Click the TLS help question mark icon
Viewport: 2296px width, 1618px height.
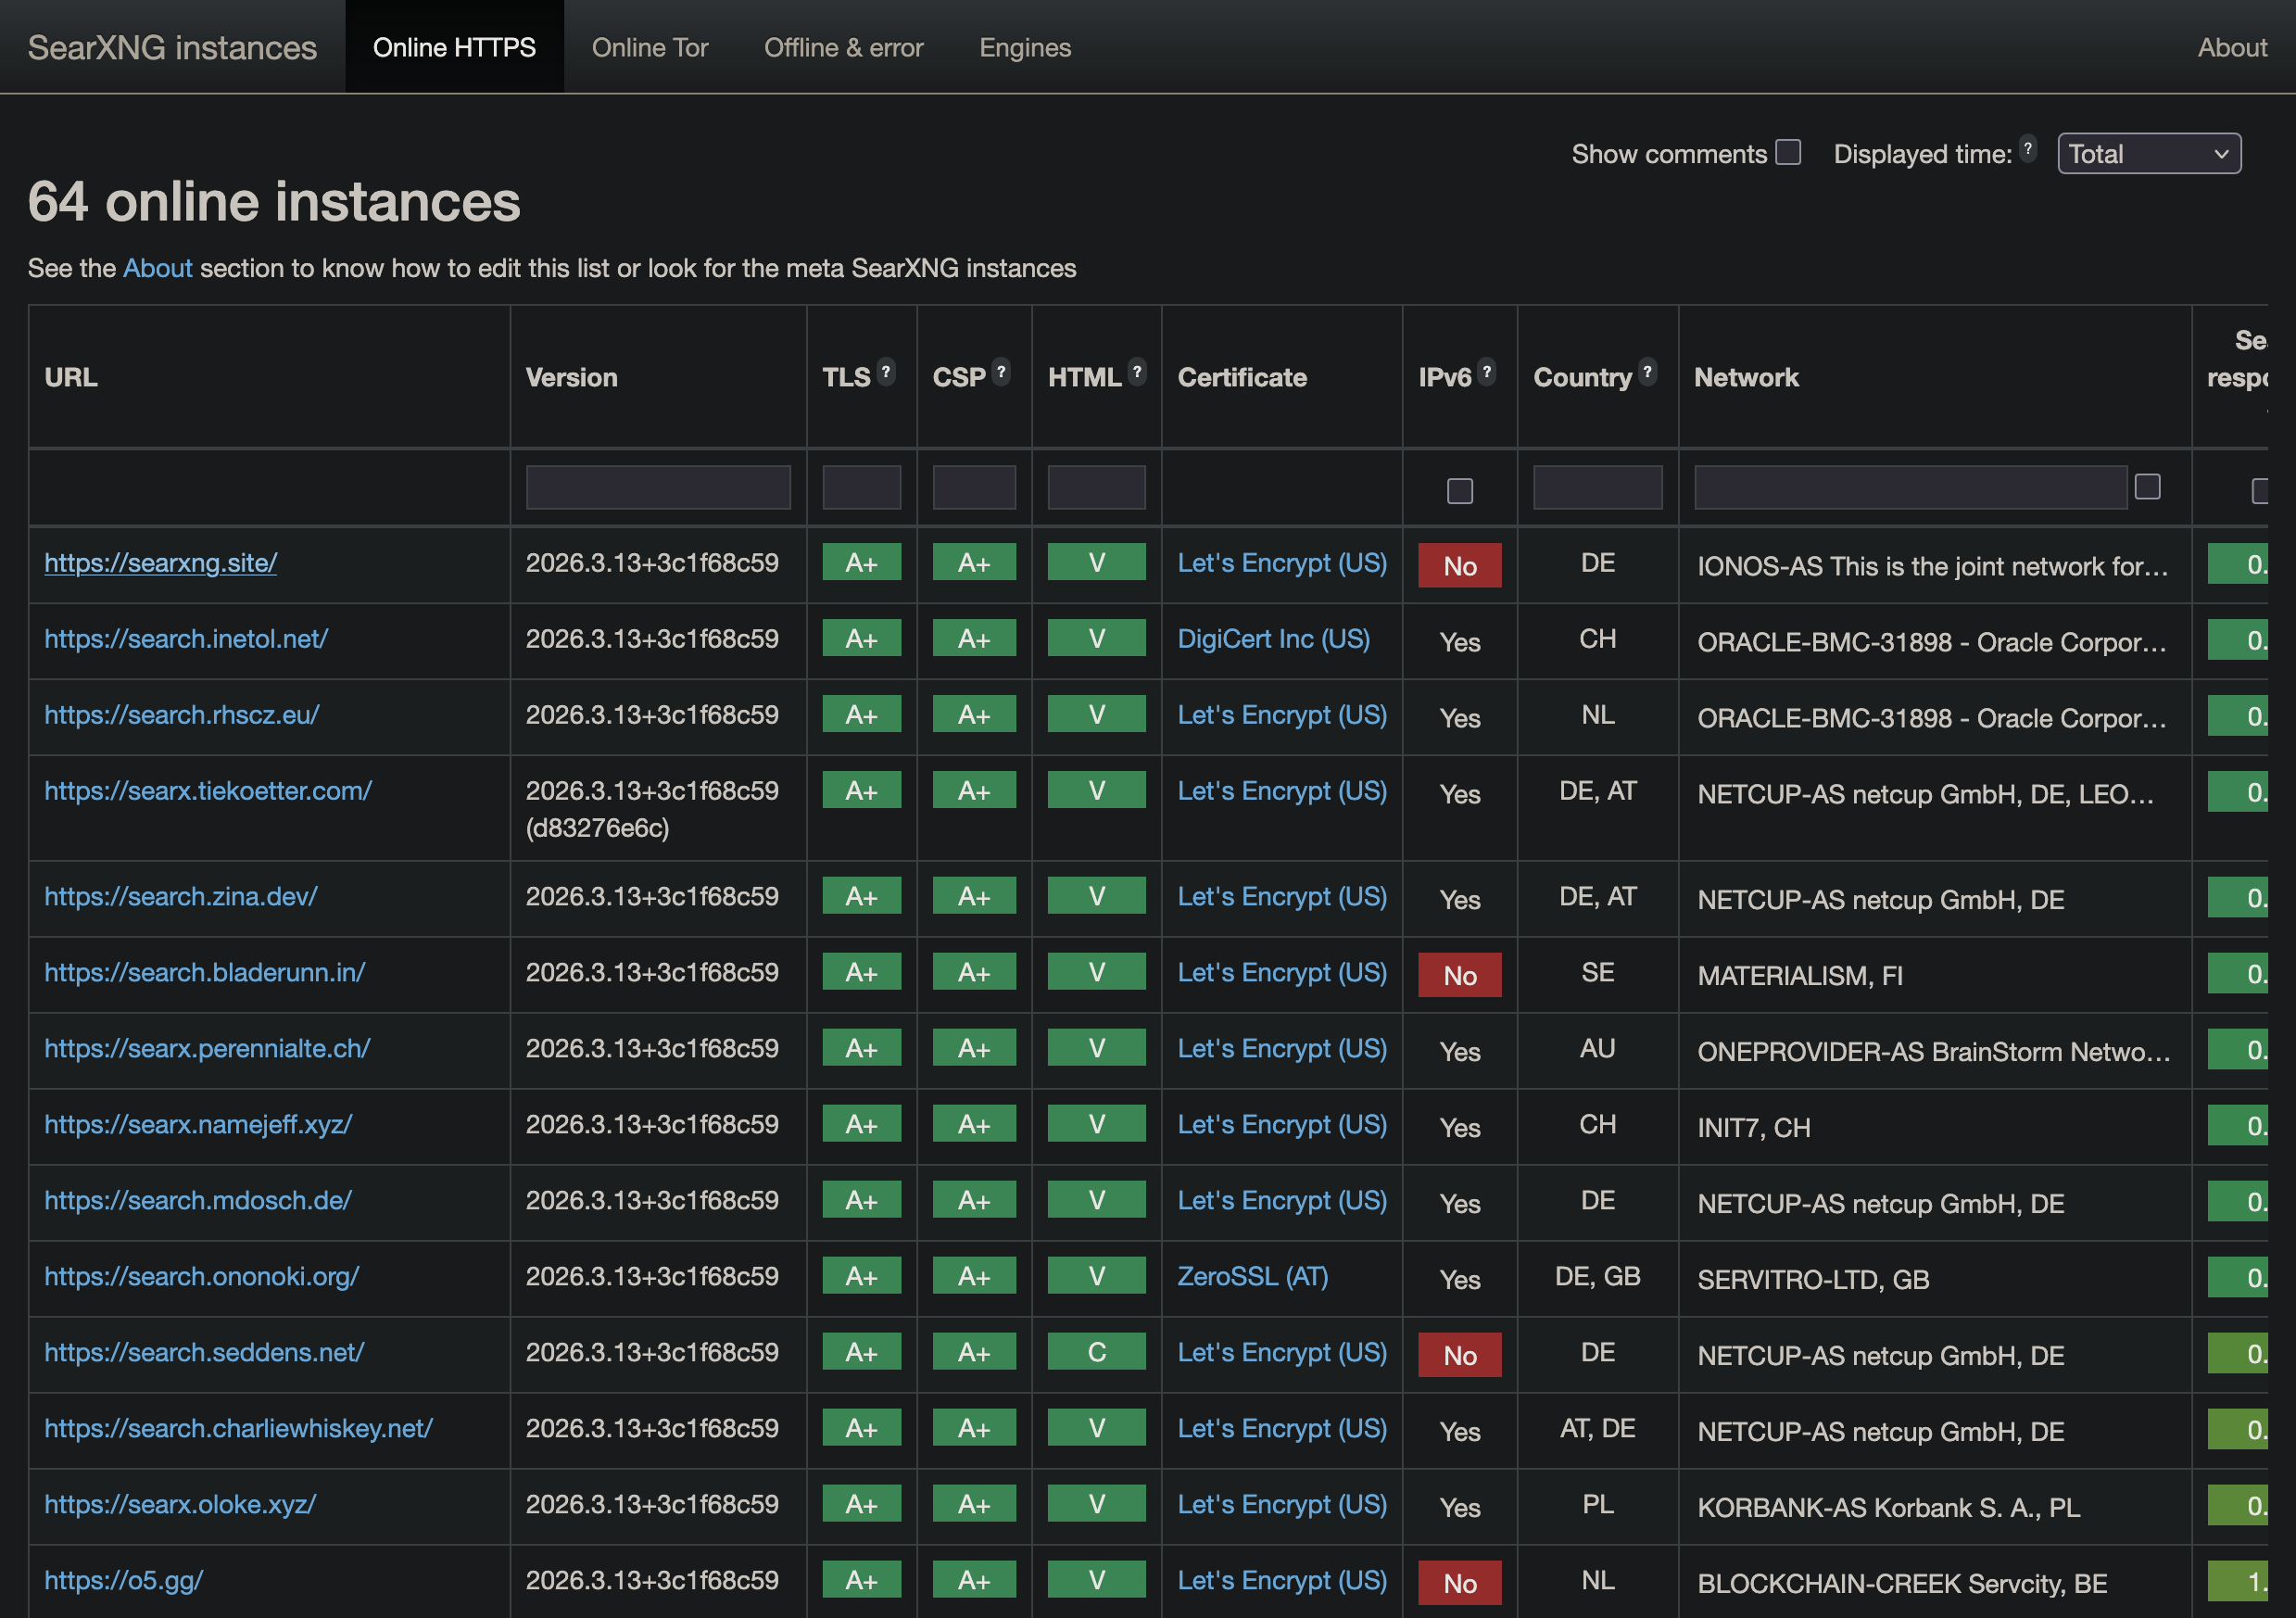click(885, 372)
